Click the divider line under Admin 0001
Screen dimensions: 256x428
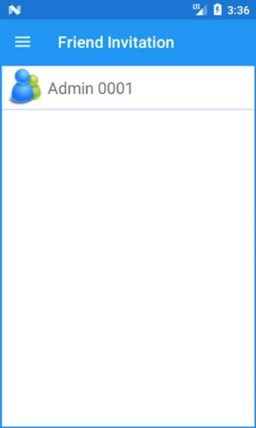tap(128, 109)
